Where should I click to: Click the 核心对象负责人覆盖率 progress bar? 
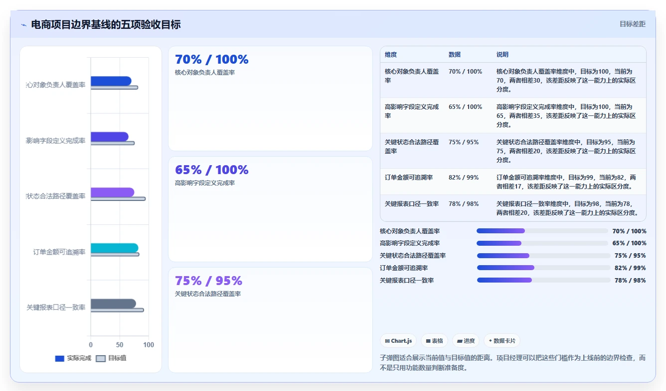pos(542,231)
